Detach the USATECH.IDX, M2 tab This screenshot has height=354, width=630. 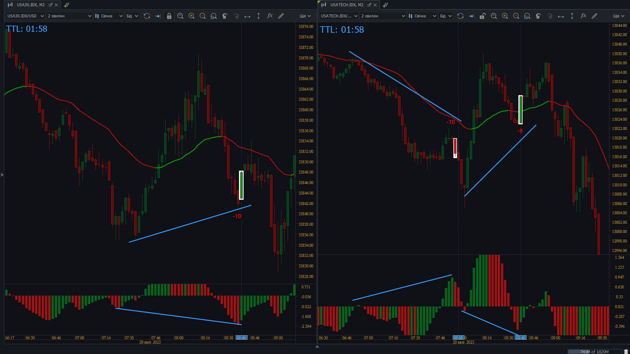click(x=369, y=5)
